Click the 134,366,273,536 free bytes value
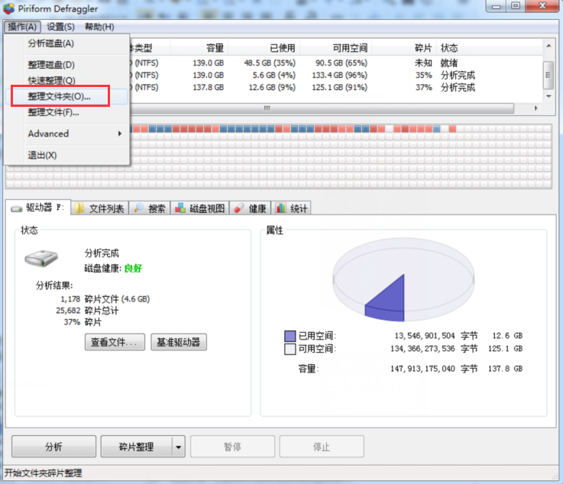Image resolution: width=563 pixels, height=484 pixels. [422, 349]
